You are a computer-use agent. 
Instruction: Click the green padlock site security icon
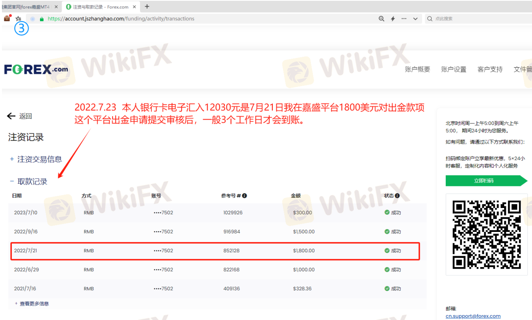[x=42, y=19]
